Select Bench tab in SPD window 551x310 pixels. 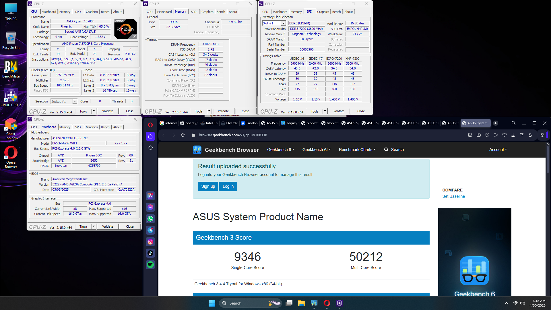(x=336, y=12)
